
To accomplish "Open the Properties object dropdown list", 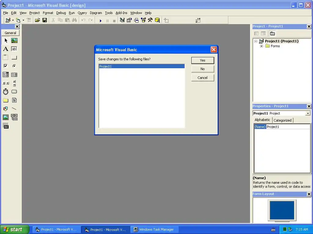I will [308, 113].
